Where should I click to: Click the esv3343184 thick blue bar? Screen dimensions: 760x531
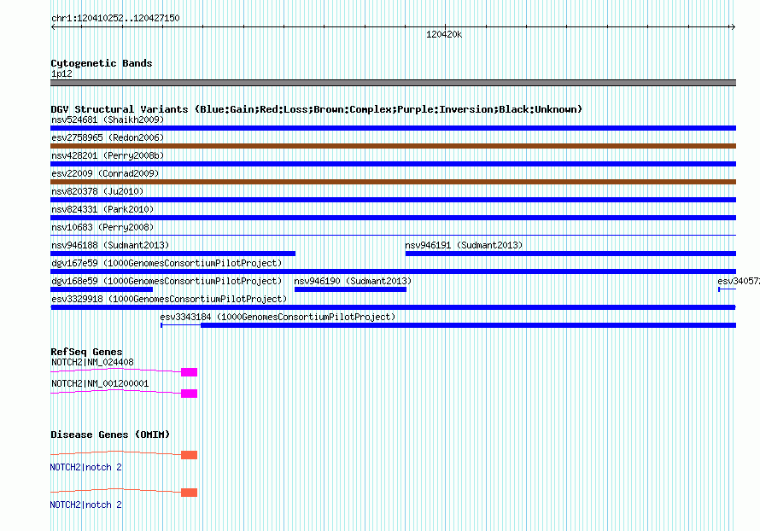point(468,325)
